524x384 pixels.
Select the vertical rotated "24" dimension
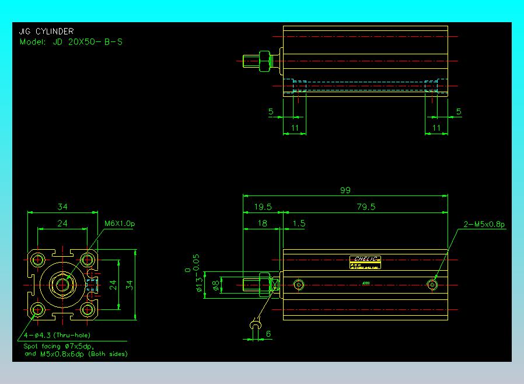coord(113,285)
